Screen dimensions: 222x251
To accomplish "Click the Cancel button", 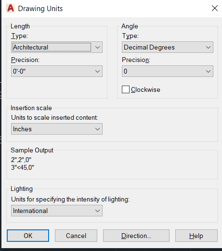I will coord(76,236).
